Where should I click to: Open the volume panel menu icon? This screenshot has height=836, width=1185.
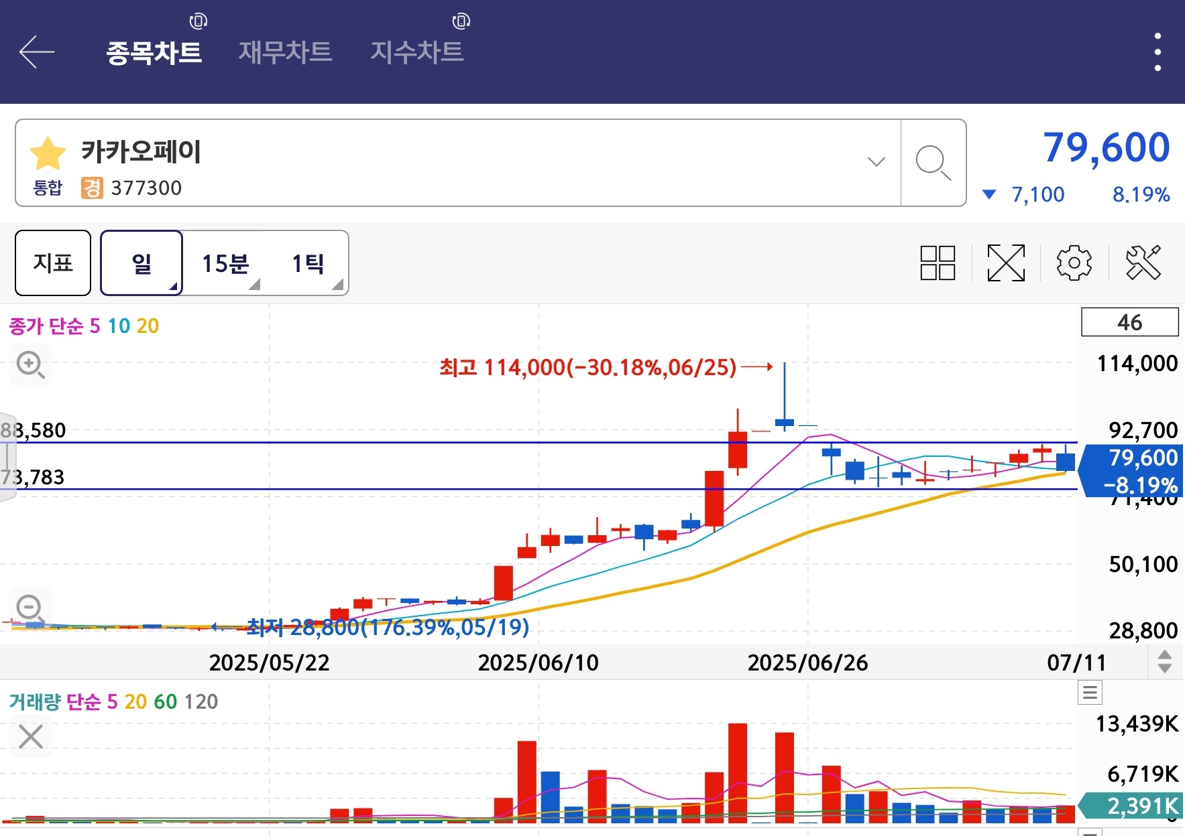[x=1090, y=692]
